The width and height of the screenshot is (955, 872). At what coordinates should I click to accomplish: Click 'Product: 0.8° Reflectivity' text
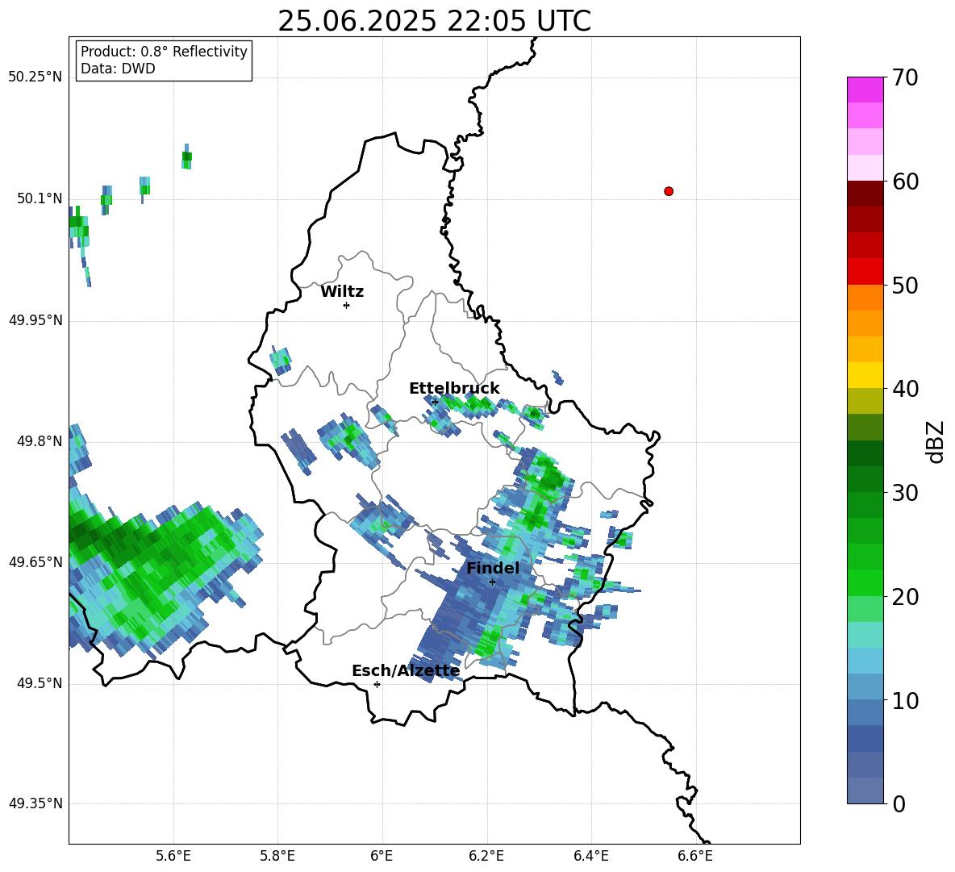pos(164,51)
